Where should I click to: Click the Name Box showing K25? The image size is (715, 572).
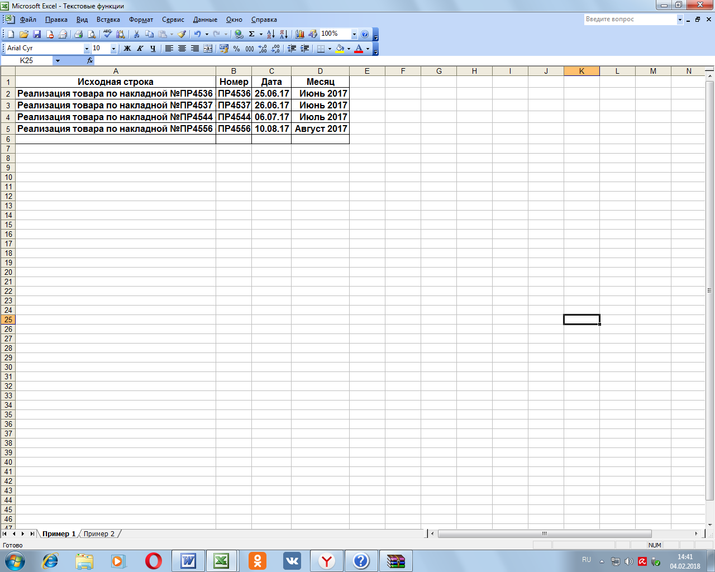tap(27, 60)
